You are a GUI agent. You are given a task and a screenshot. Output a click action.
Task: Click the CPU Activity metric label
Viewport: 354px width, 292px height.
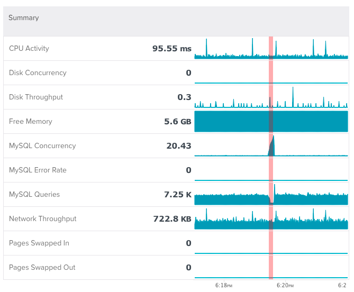coord(29,49)
